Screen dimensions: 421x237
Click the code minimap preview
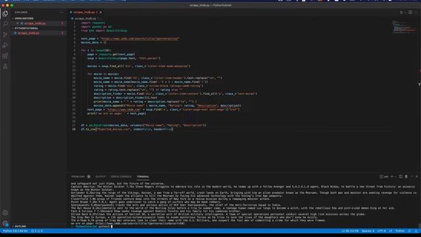[404, 26]
